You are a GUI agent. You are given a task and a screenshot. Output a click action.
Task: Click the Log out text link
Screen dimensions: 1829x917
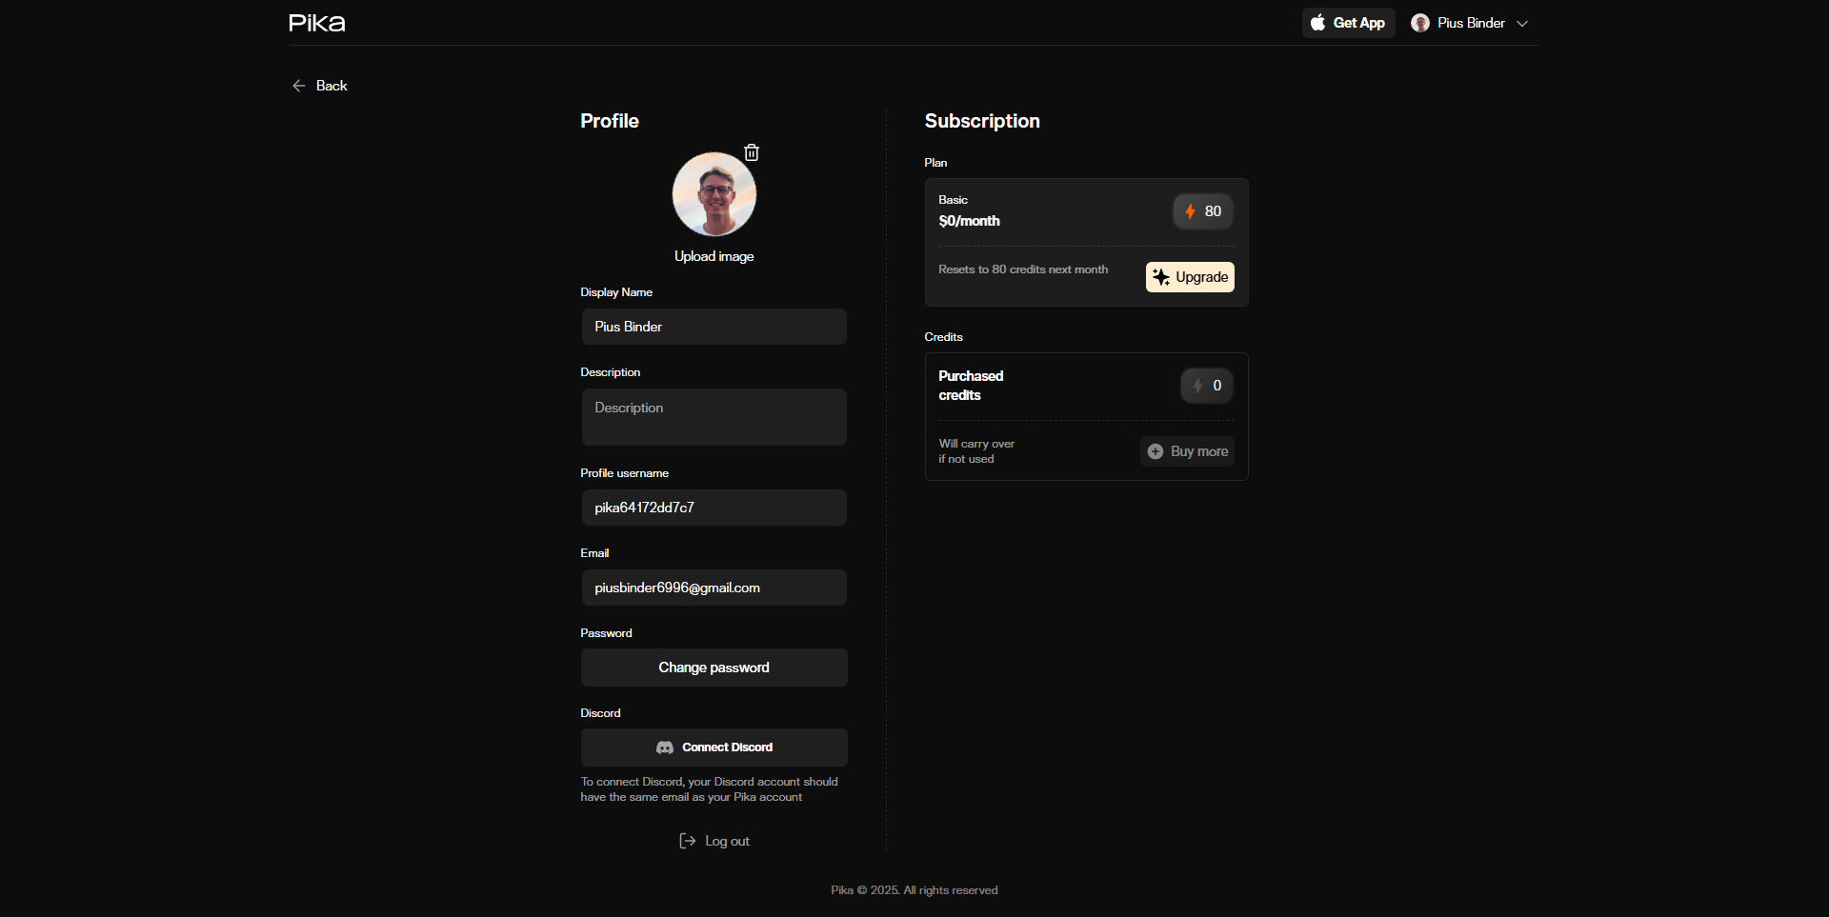point(727,841)
